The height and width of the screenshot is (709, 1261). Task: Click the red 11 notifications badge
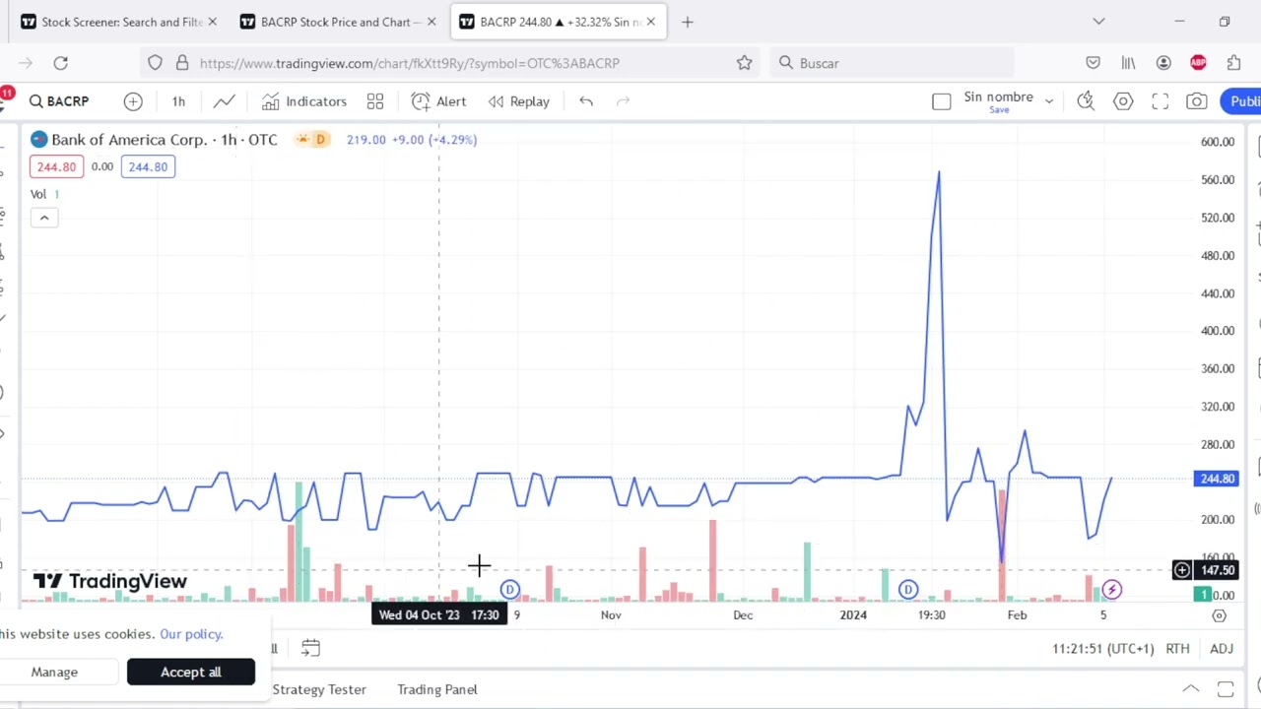[x=7, y=94]
